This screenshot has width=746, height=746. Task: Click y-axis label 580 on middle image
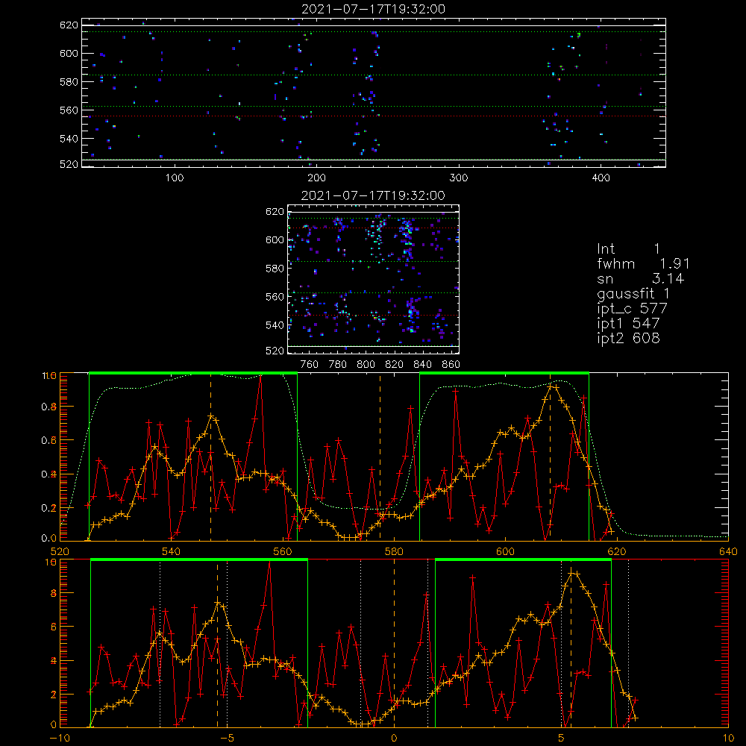pyautogui.click(x=275, y=269)
